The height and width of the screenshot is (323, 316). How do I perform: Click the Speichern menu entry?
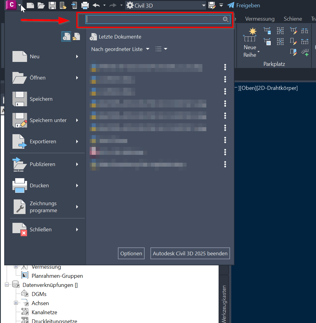[x=46, y=99]
